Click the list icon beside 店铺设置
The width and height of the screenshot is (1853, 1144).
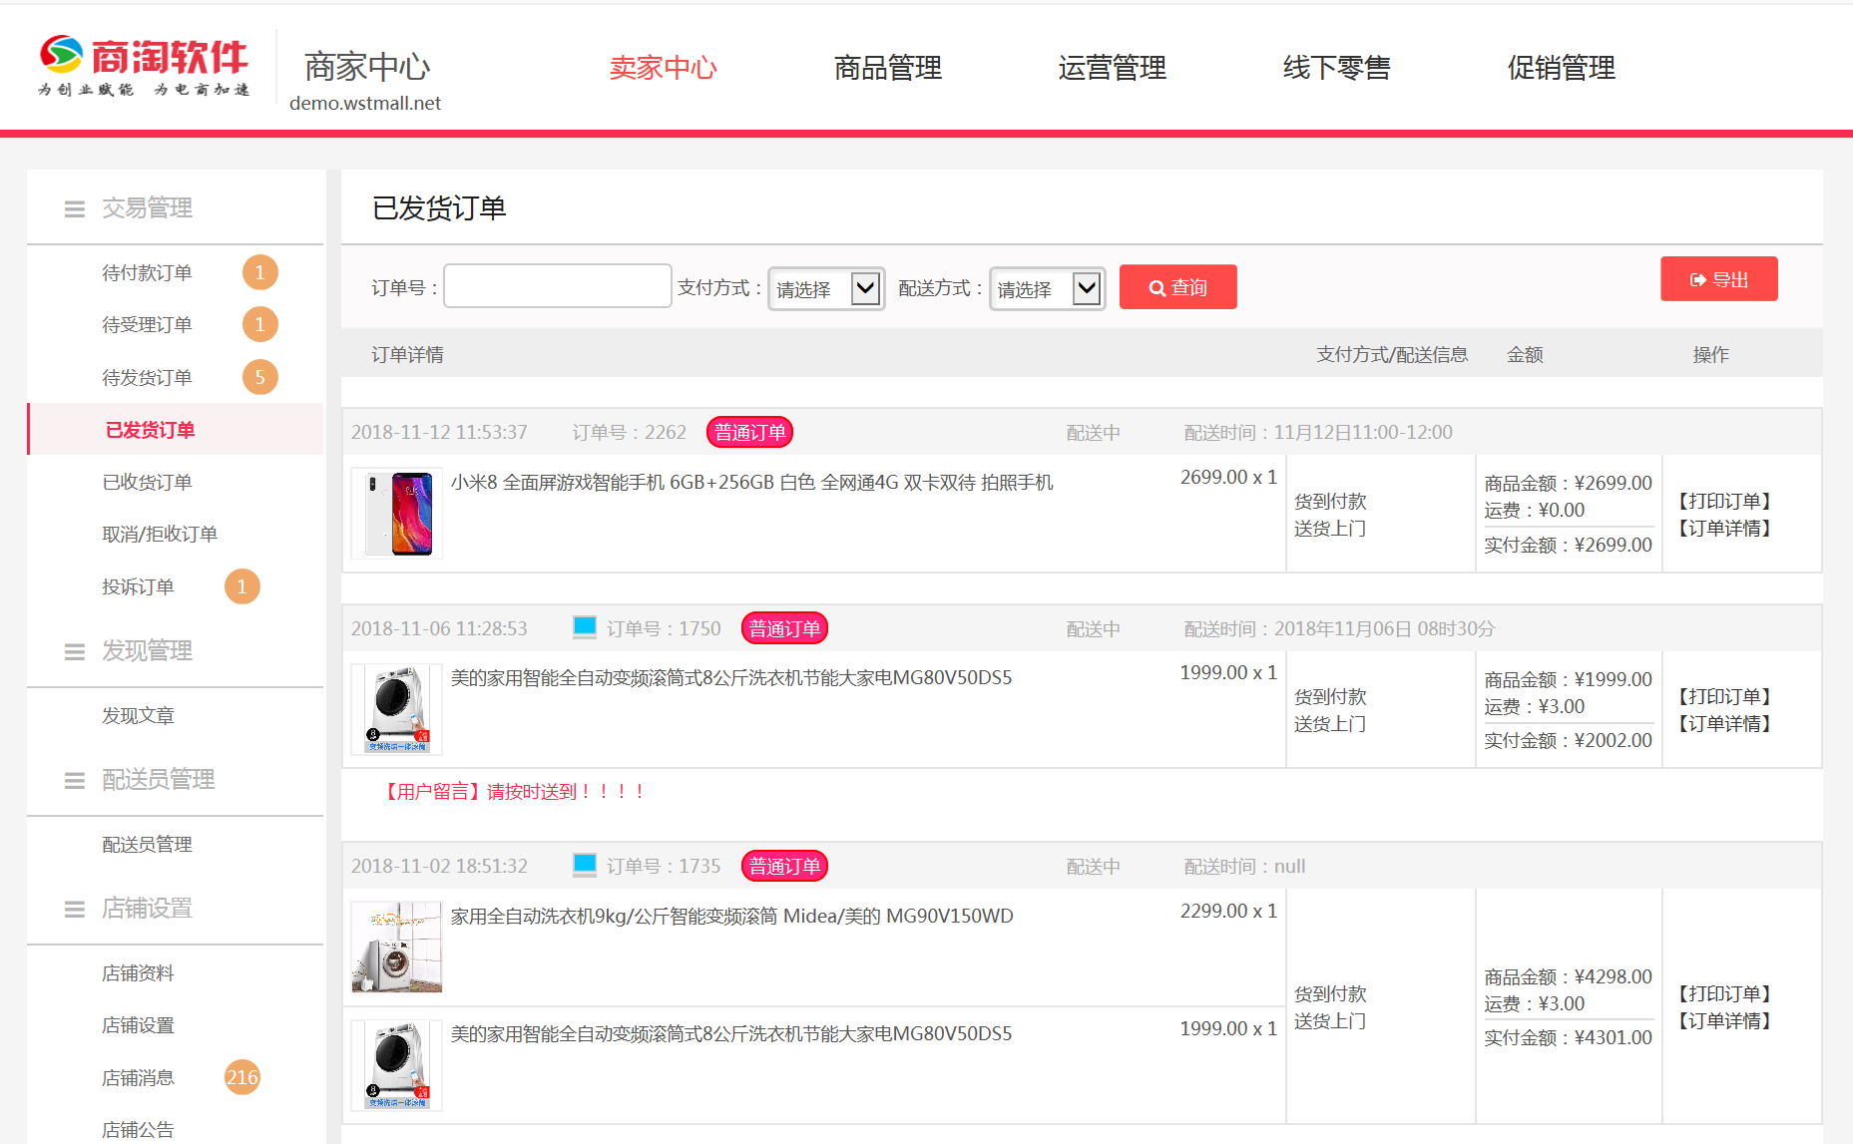pyautogui.click(x=74, y=909)
